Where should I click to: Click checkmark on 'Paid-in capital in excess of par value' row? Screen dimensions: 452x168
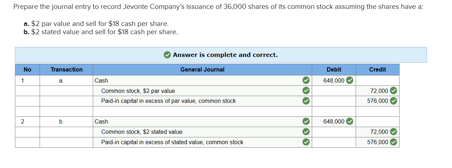[x=306, y=101]
